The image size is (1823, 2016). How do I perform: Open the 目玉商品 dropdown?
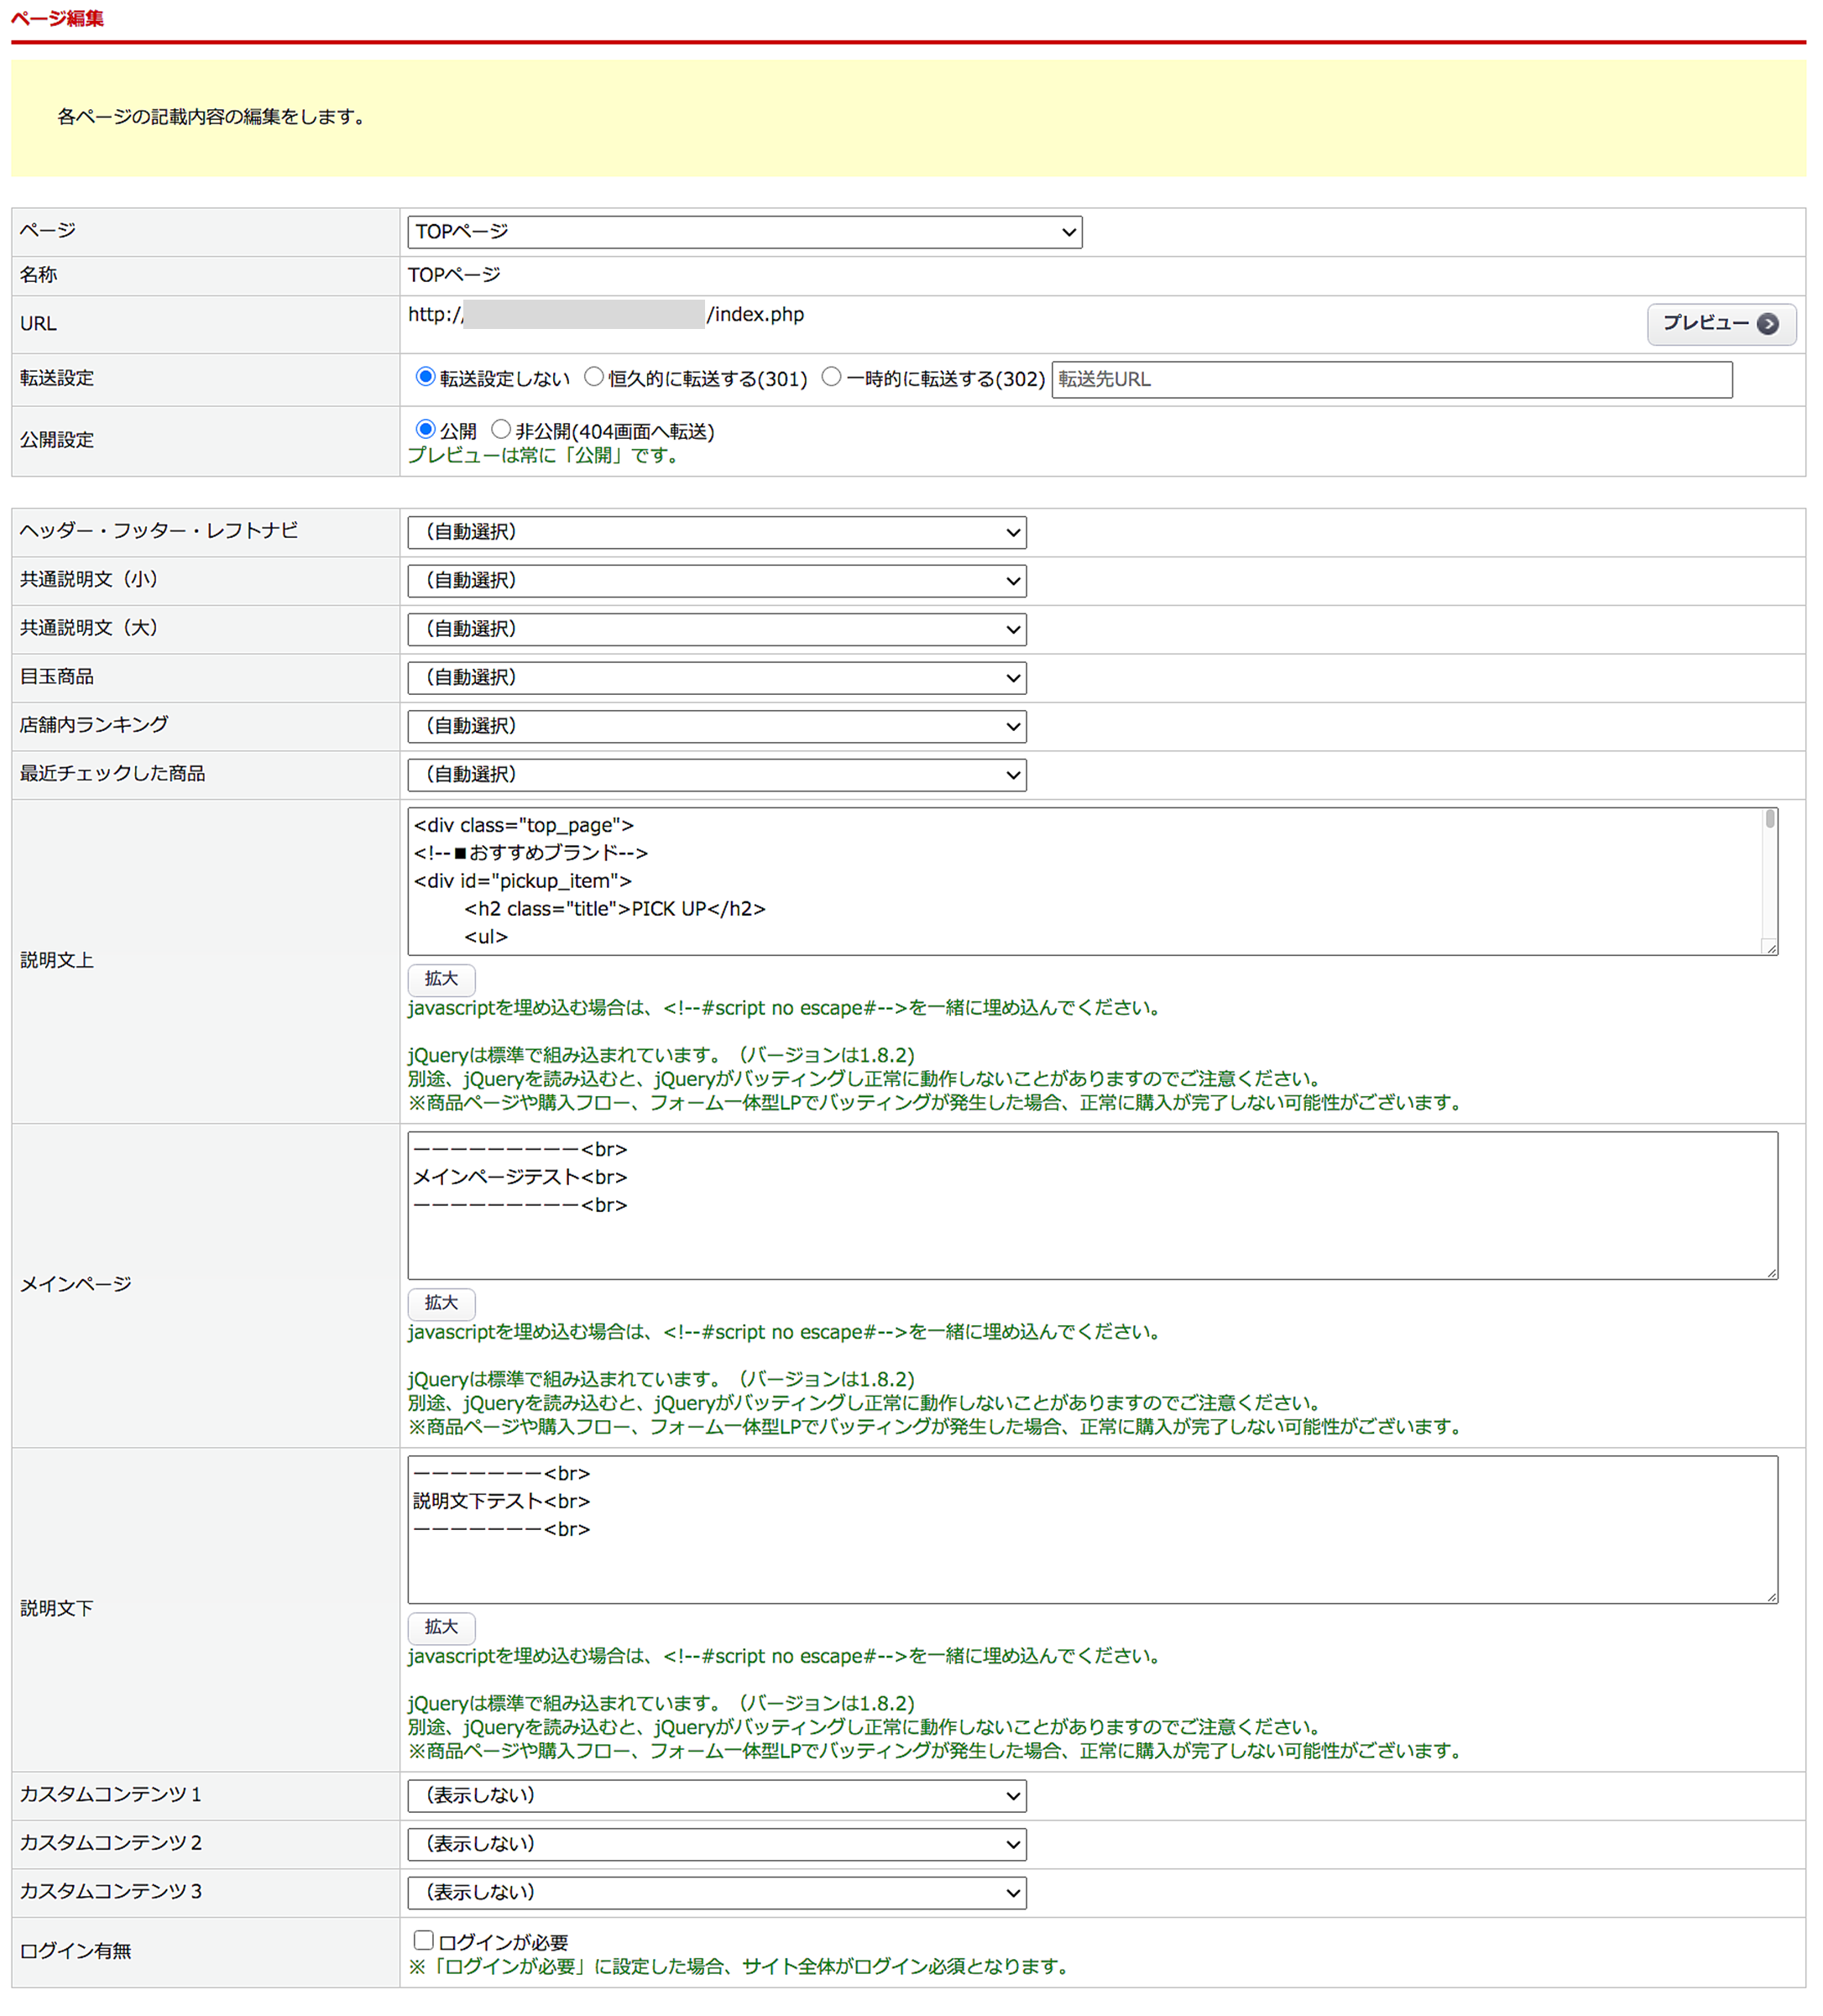(x=716, y=678)
